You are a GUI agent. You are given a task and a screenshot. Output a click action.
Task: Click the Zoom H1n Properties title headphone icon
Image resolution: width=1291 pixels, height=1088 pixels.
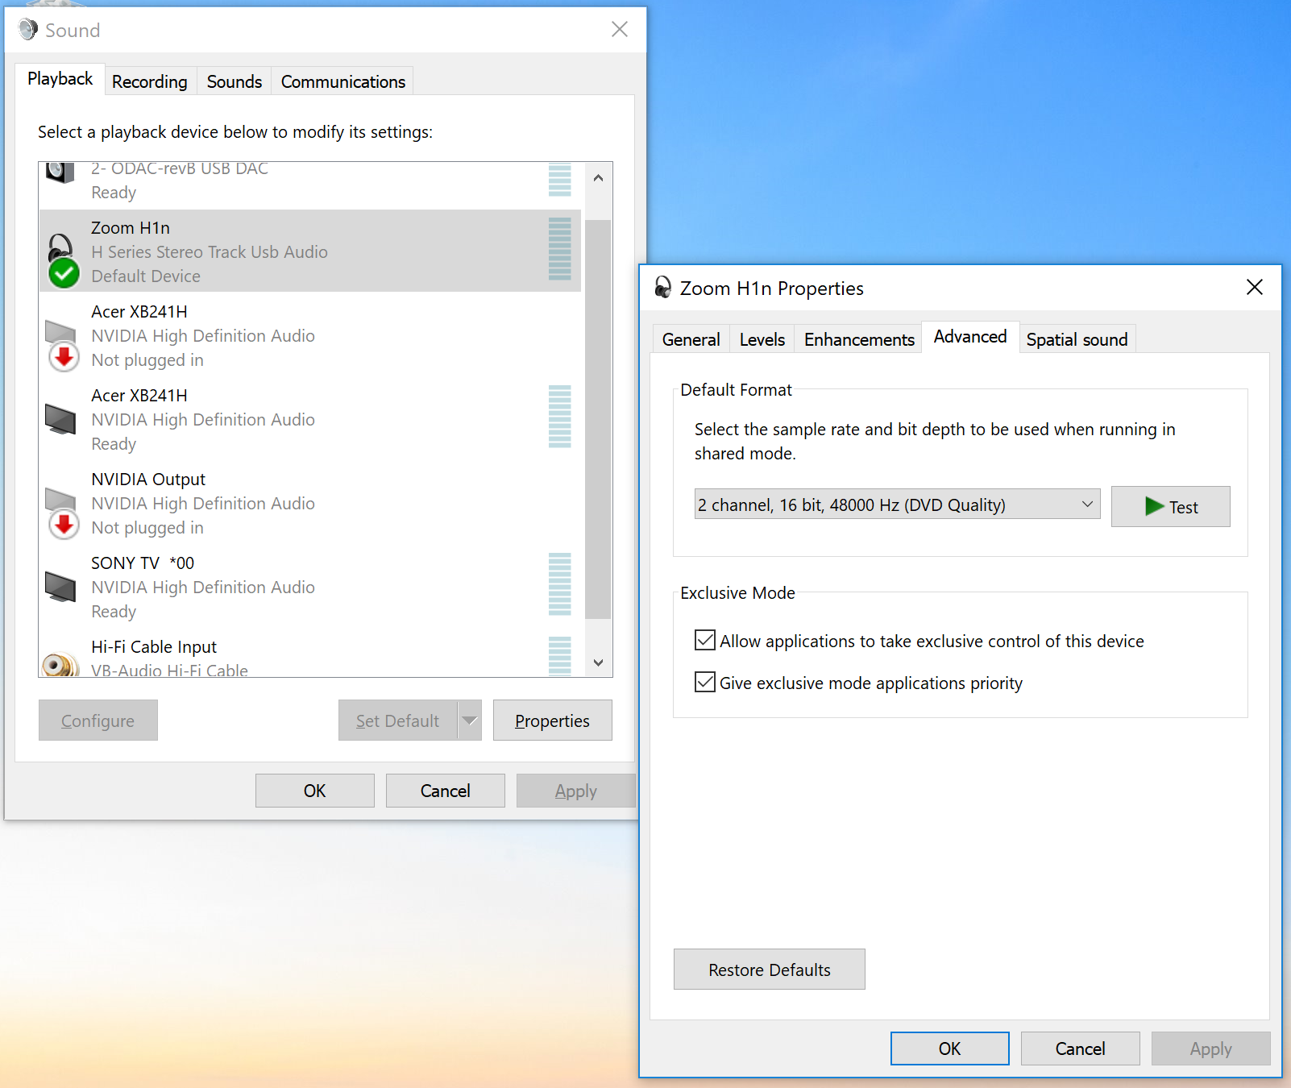point(662,287)
